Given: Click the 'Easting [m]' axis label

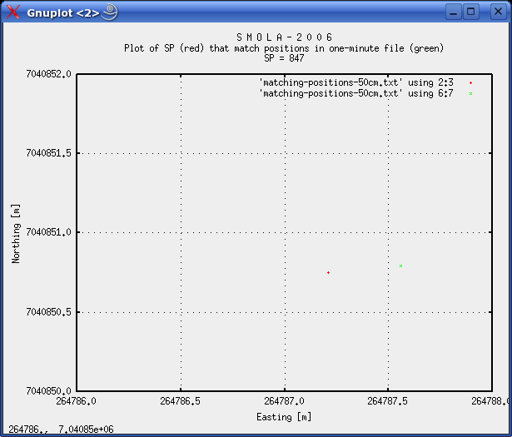Looking at the screenshot, I should click(284, 416).
